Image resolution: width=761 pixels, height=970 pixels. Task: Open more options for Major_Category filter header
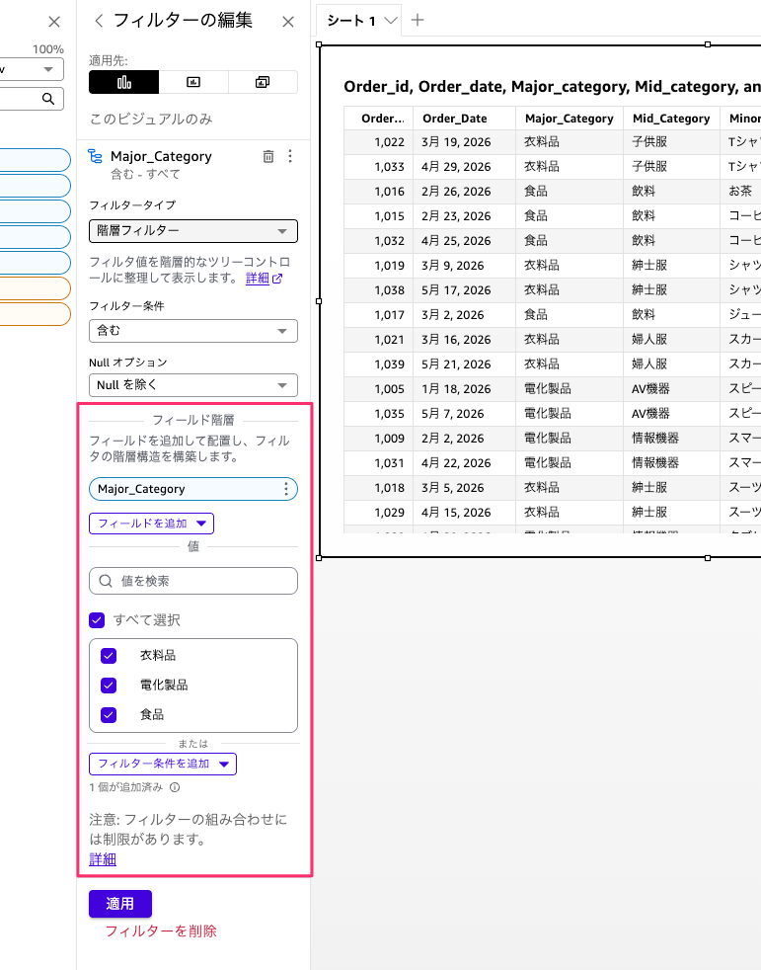(x=290, y=156)
